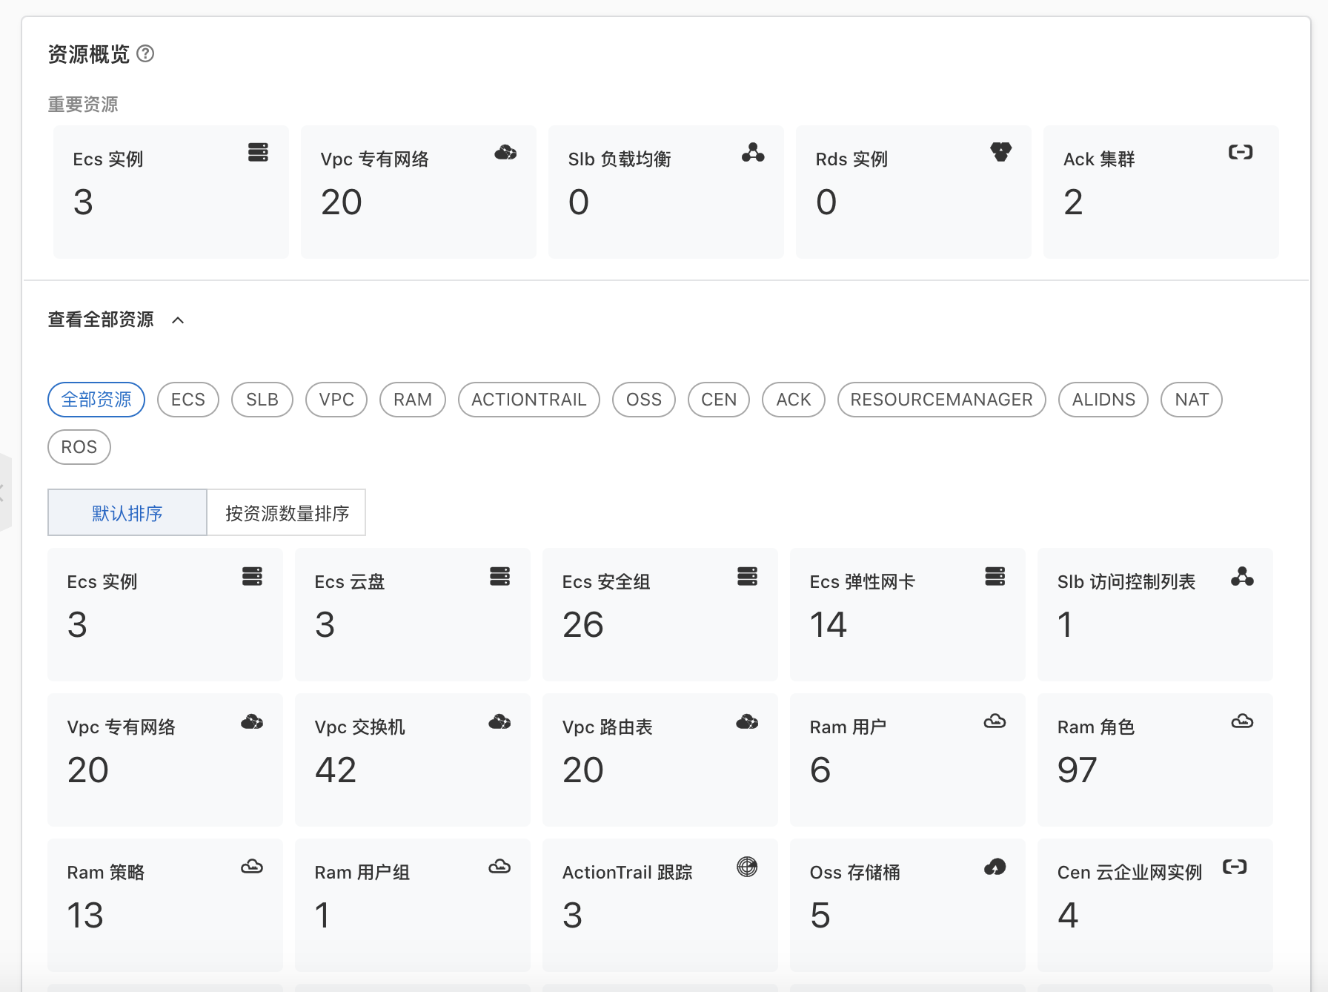Click the Slb 访问控制列表 card icon
The image size is (1328, 992).
pos(1242,576)
